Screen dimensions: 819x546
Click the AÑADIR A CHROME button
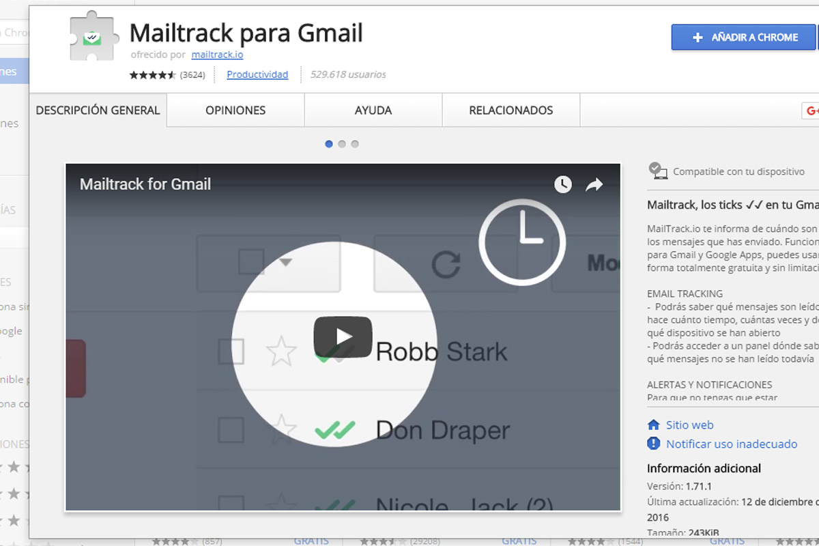(x=743, y=38)
